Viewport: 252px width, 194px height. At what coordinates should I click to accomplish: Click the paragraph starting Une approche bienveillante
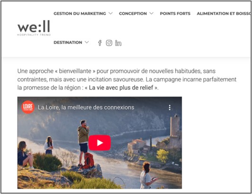click(127, 79)
